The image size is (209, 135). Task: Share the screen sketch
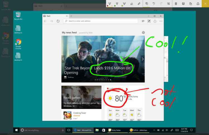(x=198, y=4)
